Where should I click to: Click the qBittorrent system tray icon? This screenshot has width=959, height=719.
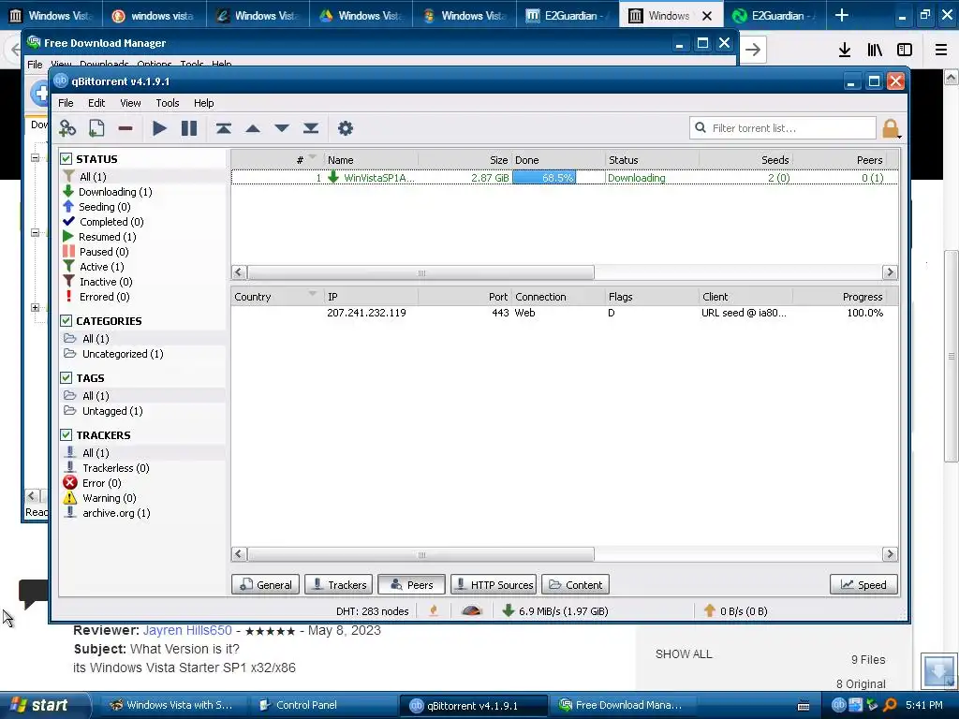pyautogui.click(x=838, y=705)
